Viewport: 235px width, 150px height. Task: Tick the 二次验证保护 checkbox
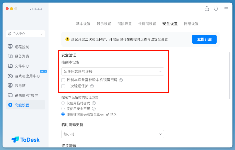(63, 86)
